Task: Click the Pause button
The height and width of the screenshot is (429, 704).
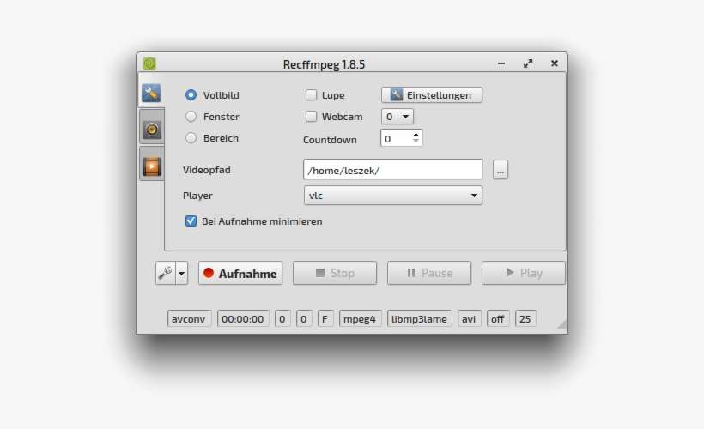Action: pyautogui.click(x=429, y=273)
